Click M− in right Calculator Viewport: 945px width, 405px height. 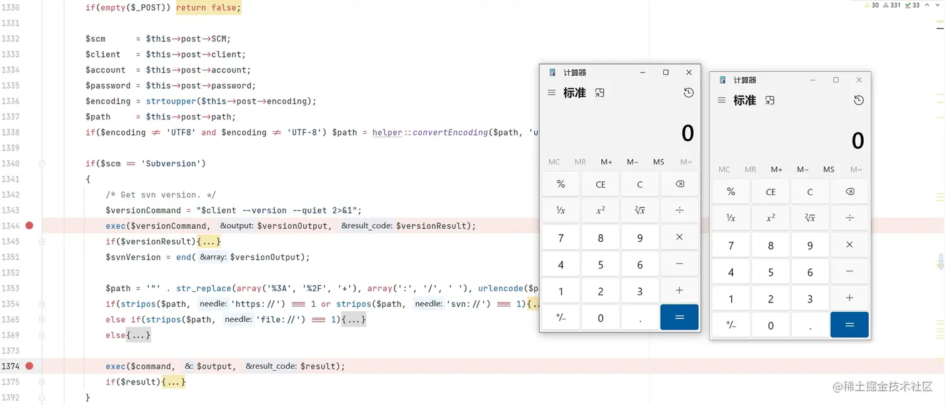[x=802, y=169]
